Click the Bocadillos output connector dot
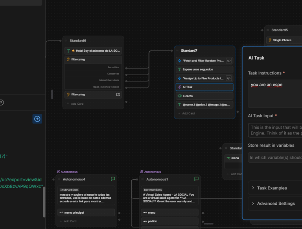The image size is (302, 229). pyautogui.click(x=126, y=68)
